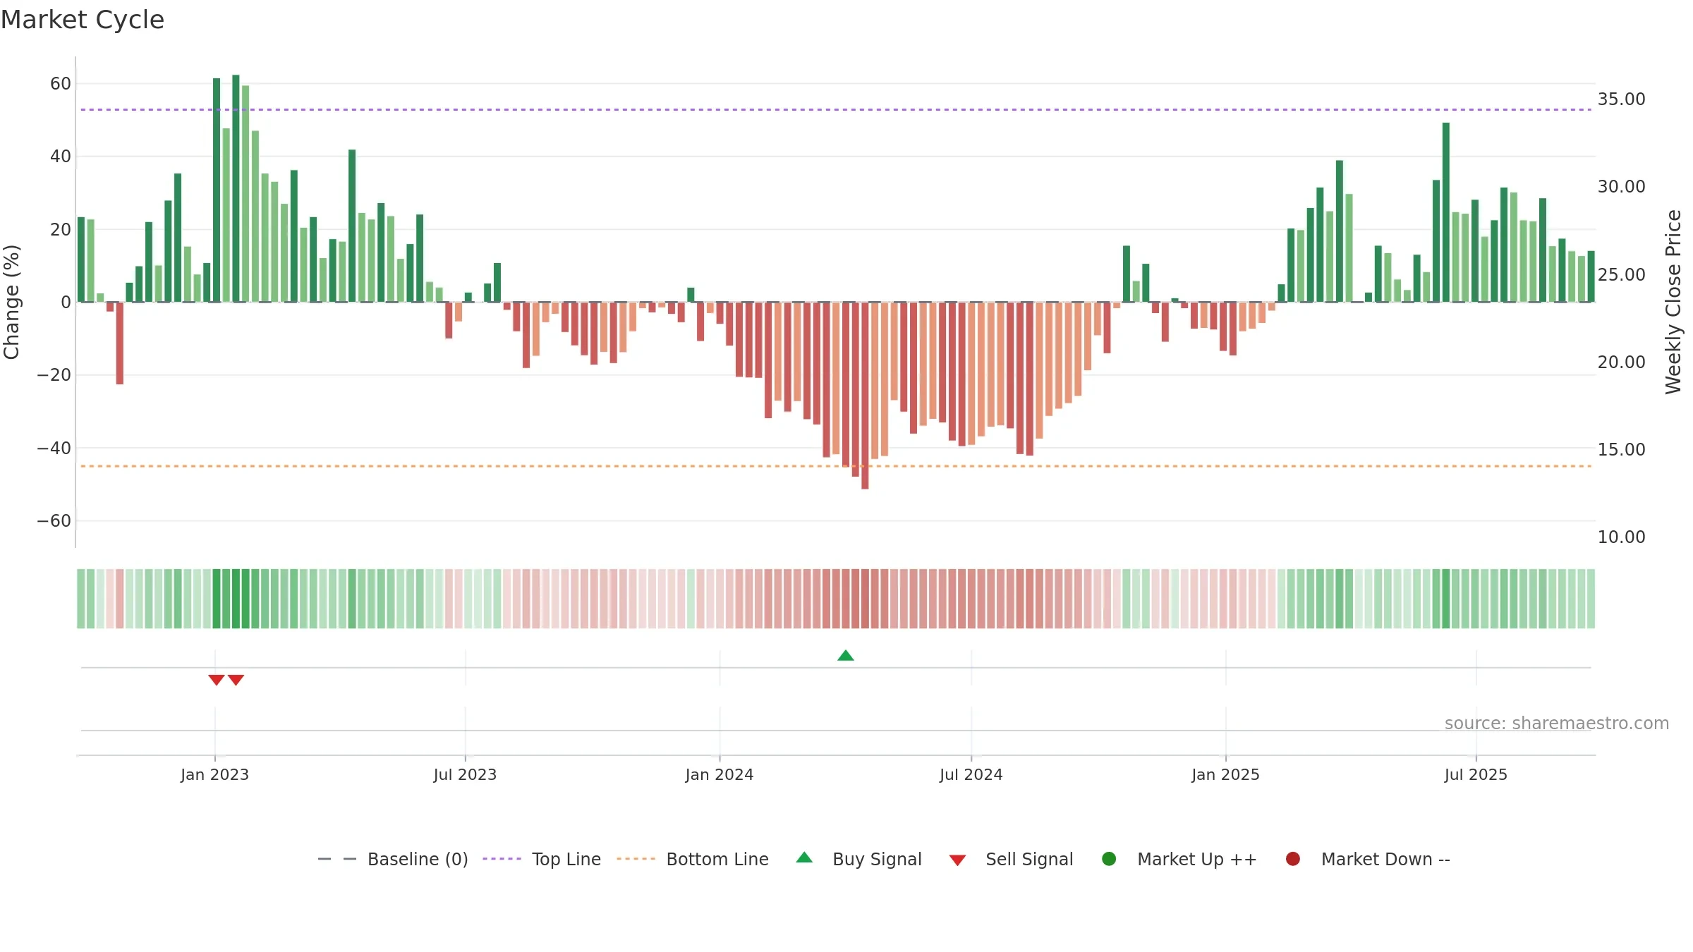Click the 20.00 price tick label
This screenshot has height=952, width=1693.
point(1621,362)
